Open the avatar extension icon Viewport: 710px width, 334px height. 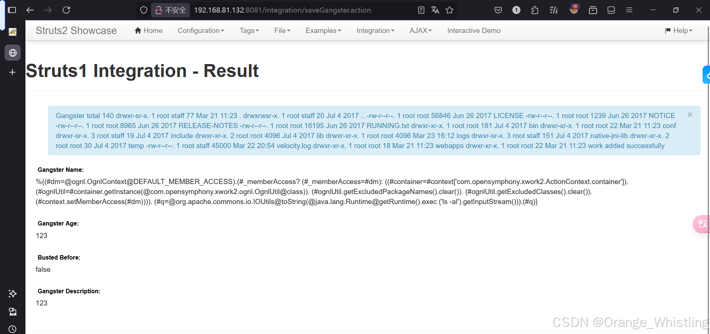tap(574, 9)
